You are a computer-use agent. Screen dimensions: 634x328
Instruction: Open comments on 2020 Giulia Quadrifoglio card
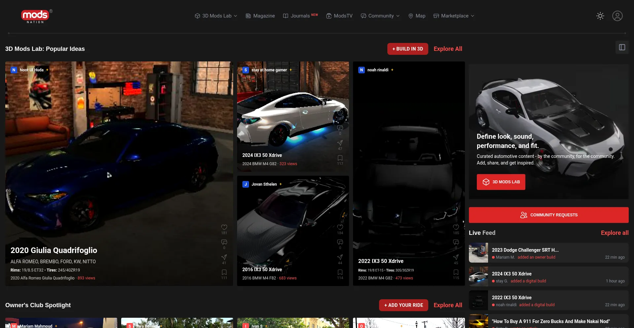[224, 242]
